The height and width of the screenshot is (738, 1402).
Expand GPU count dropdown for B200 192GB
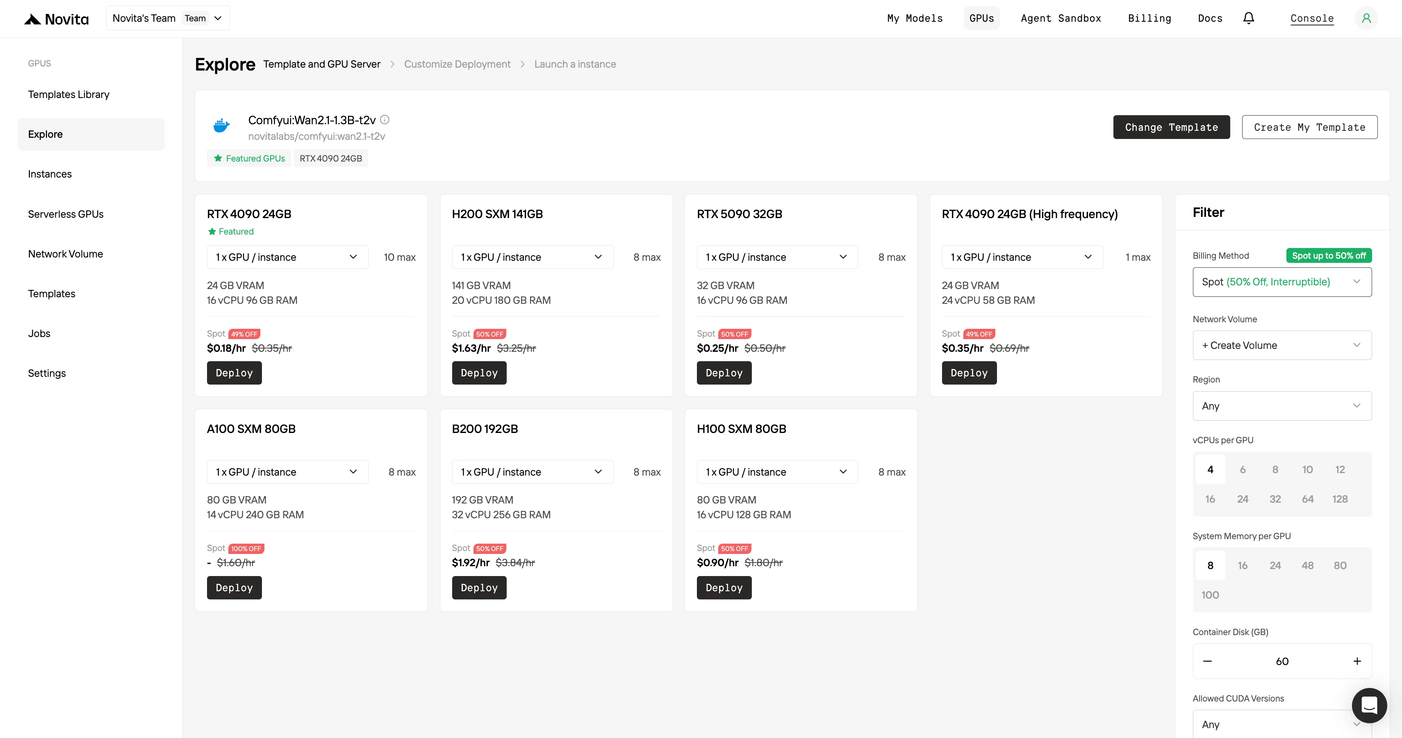(532, 472)
